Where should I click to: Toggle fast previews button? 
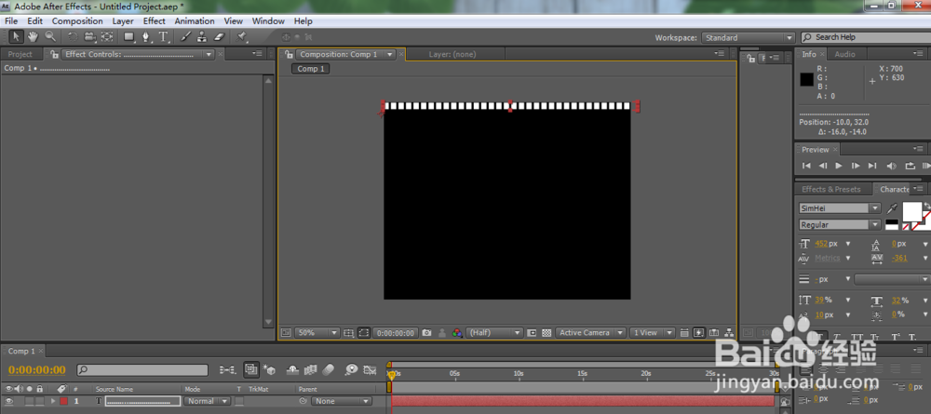coord(699,333)
